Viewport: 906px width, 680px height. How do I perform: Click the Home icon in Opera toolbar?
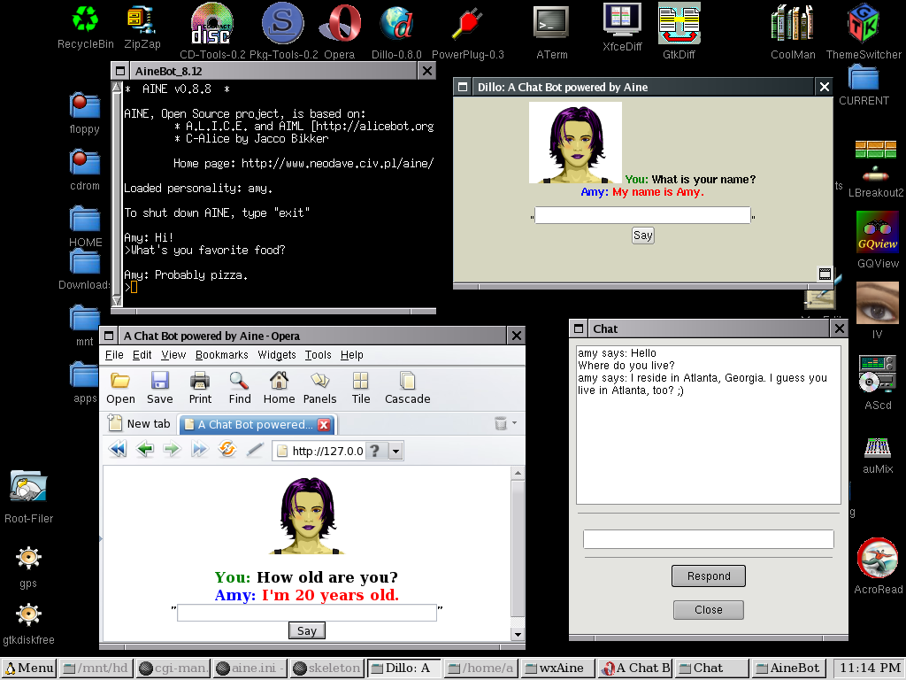[x=279, y=387]
